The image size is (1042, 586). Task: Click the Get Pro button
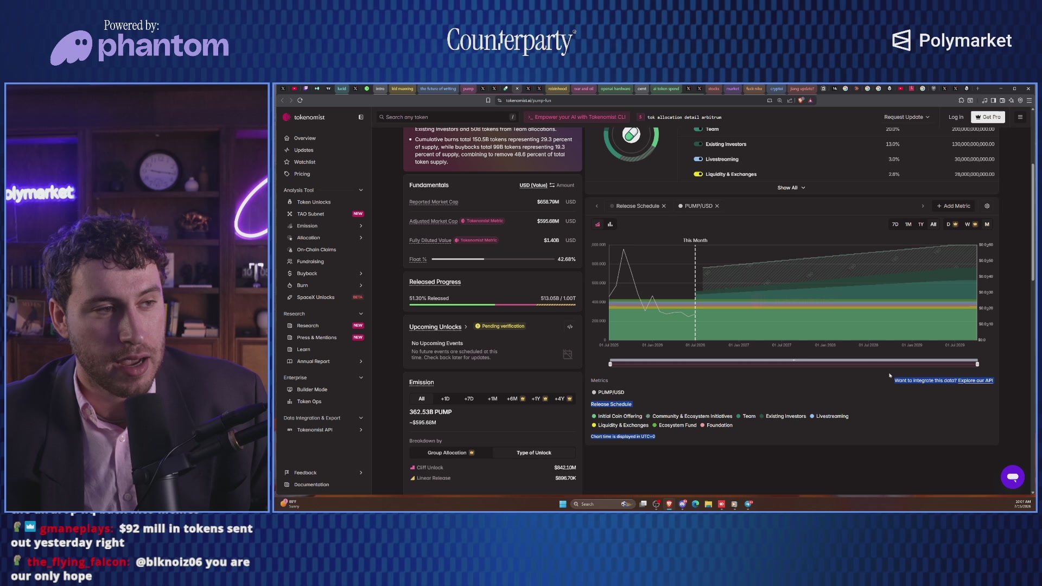988,117
